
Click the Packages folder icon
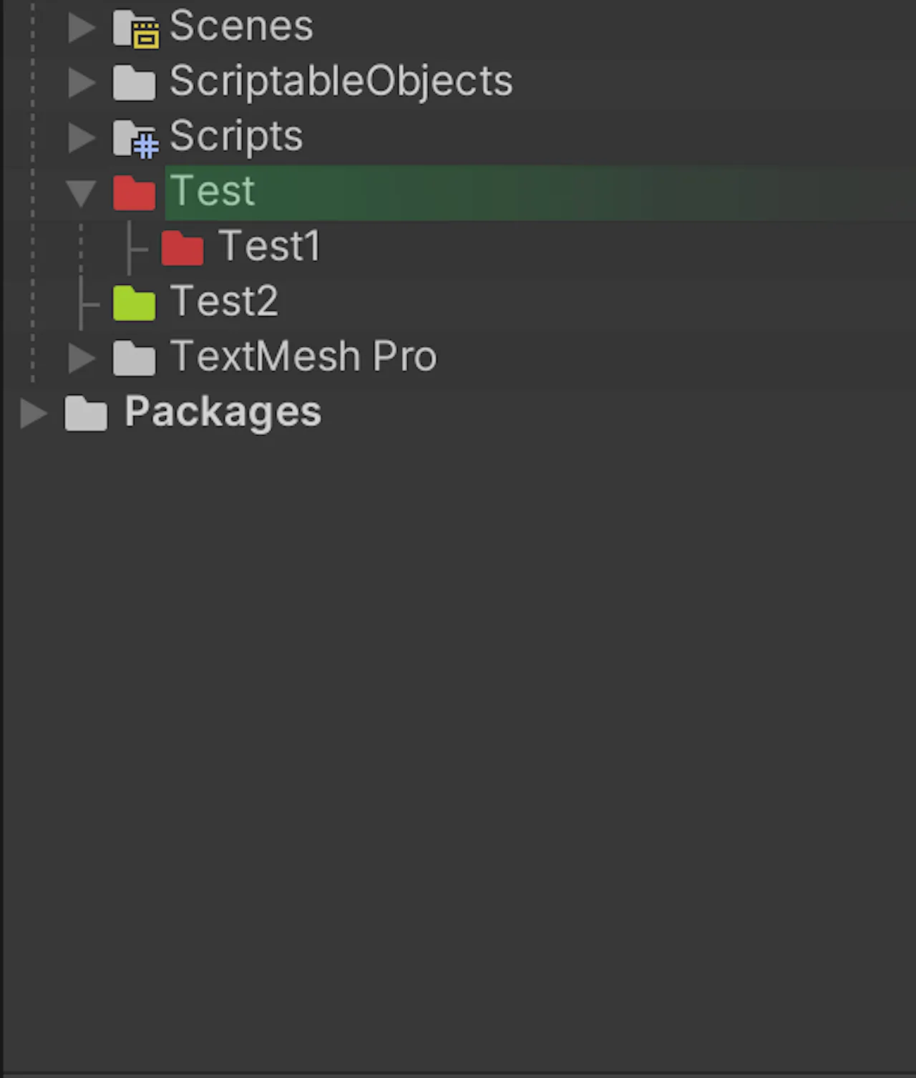coord(86,413)
